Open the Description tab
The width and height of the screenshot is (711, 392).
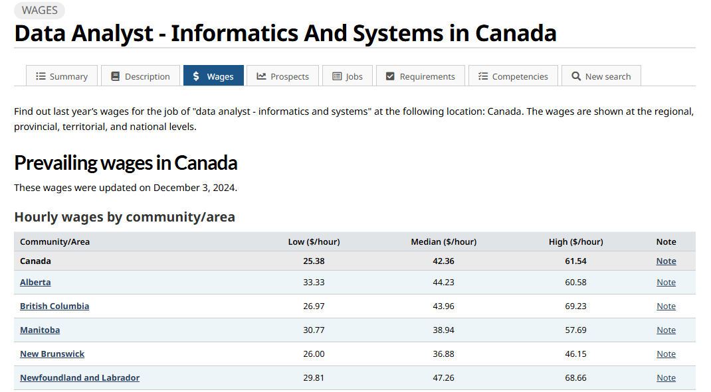coord(147,76)
